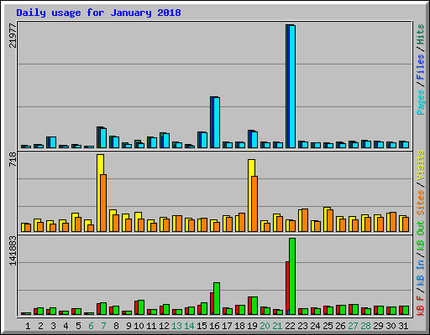This screenshot has height=335, width=430.
Task: Select day 30 on the x-axis
Action: click(x=391, y=326)
